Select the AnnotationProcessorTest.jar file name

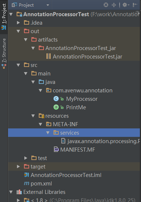click(x=87, y=57)
